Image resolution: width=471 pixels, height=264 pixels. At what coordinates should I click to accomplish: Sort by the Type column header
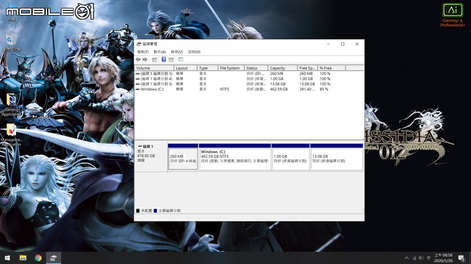pos(207,68)
